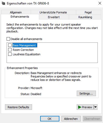Go to the Pegel tab
The height and width of the screenshot is (123, 103).
pos(88,12)
